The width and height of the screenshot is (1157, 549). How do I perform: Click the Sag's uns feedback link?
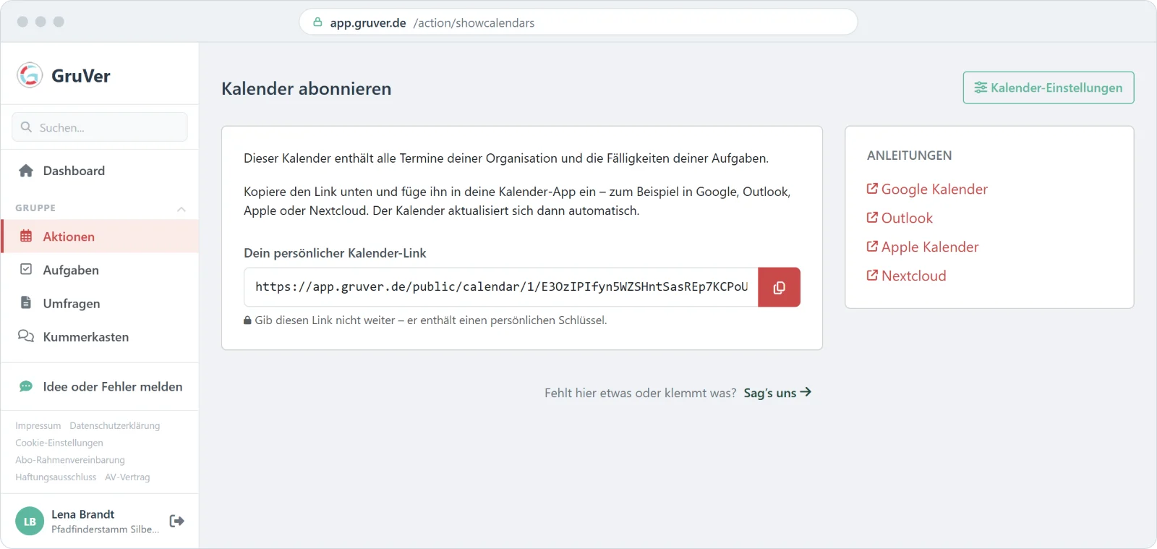777,393
